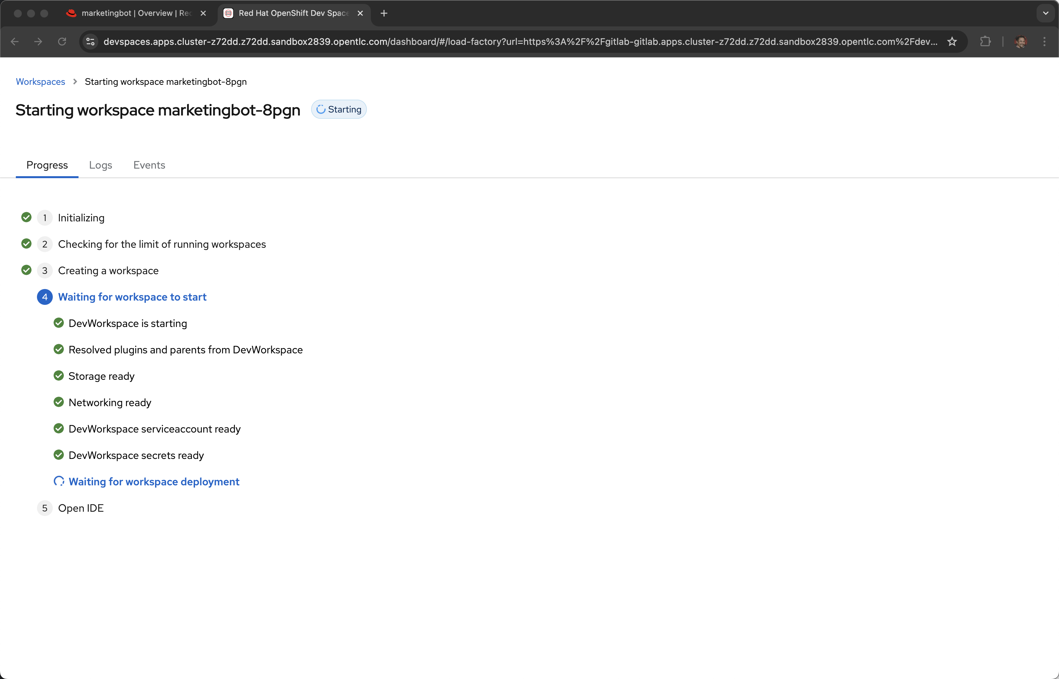This screenshot has width=1059, height=679.
Task: Switch to the Logs tab
Action: coord(101,165)
